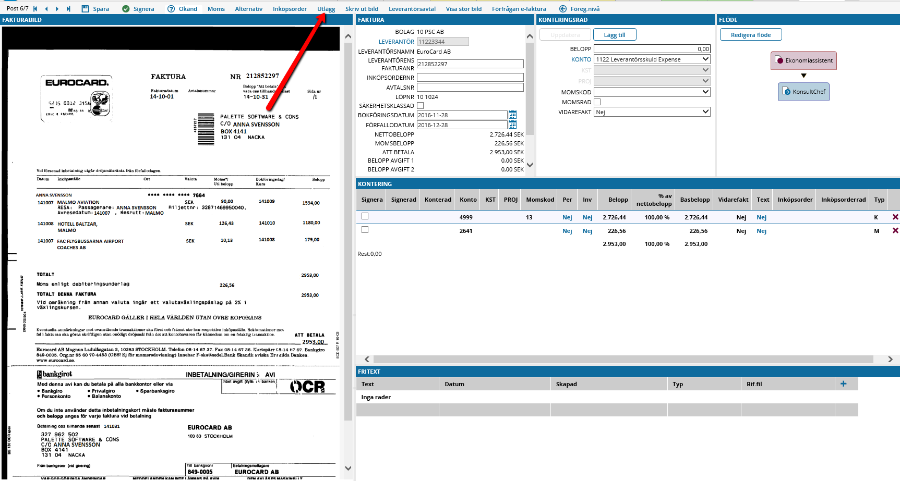This screenshot has width=900, height=481.
Task: Open Leverantörsavtal menu item
Action: click(x=412, y=9)
